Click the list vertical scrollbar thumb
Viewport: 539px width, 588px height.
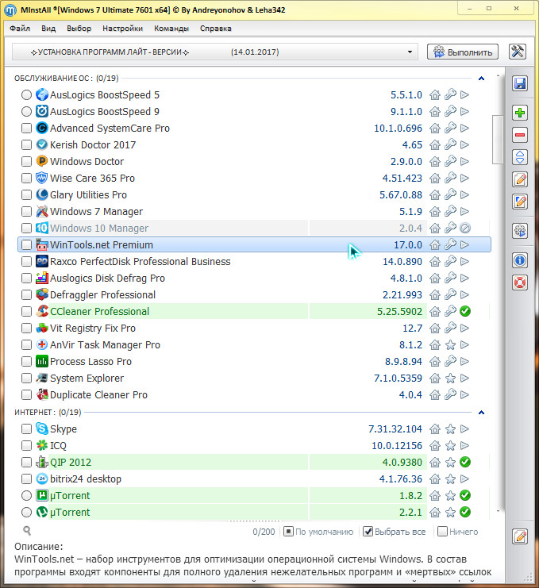tap(498, 139)
